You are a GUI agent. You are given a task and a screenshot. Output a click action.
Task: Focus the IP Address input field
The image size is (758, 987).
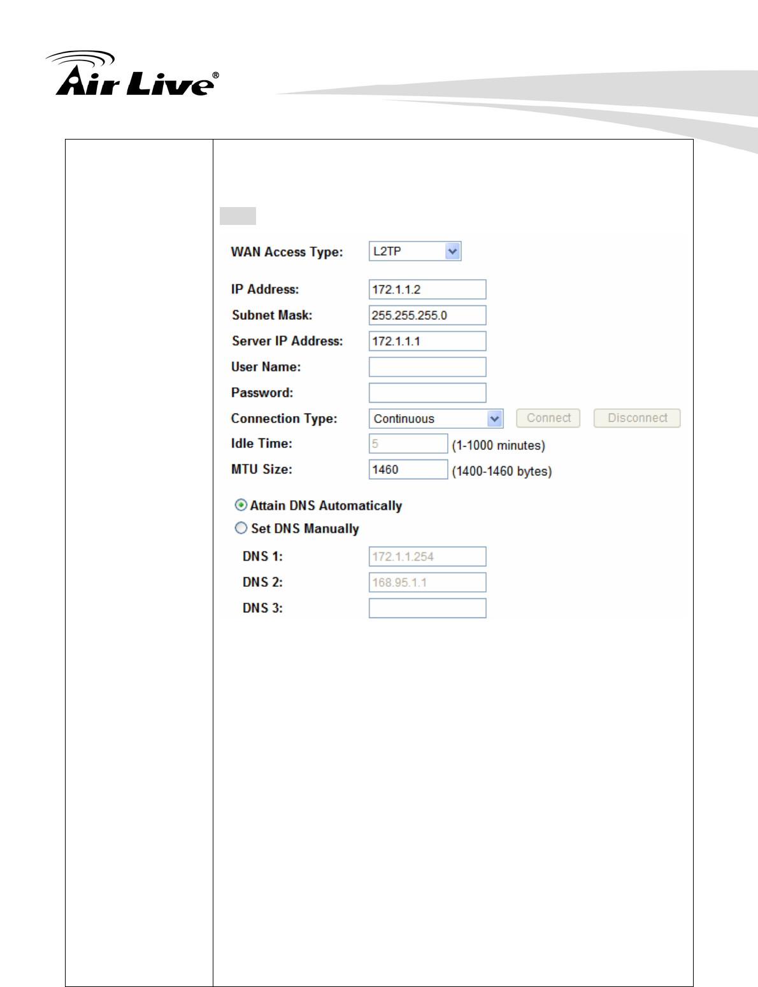click(x=427, y=289)
